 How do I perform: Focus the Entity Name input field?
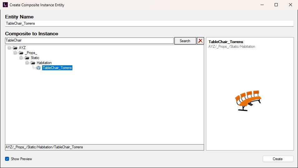click(x=149, y=23)
